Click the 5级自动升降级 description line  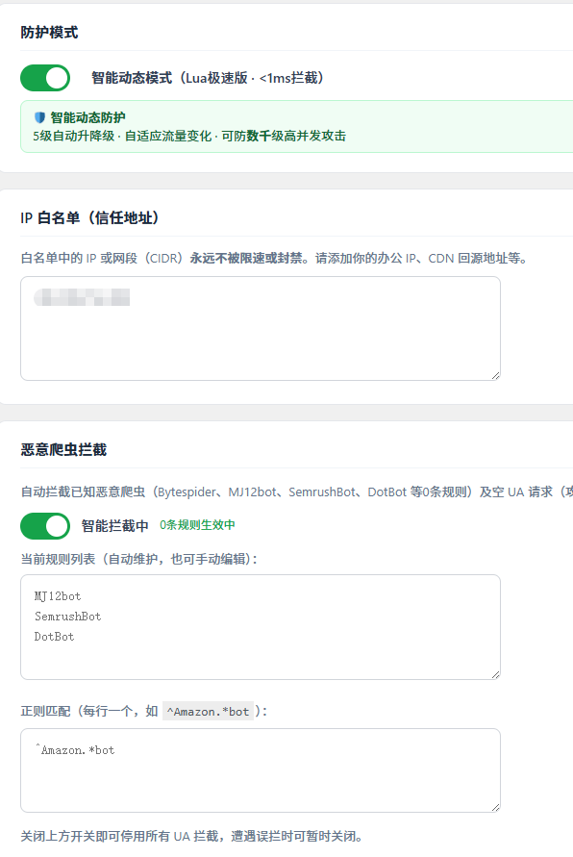189,136
